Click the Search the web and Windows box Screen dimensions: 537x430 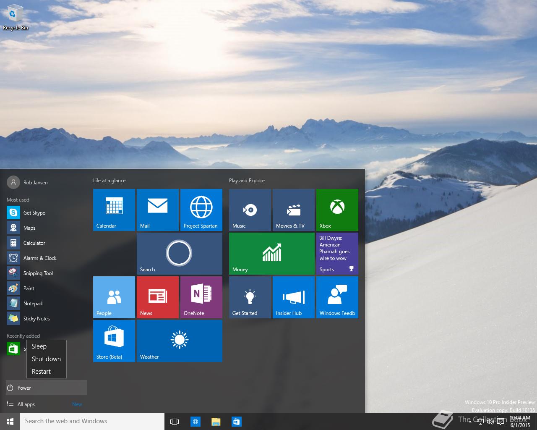[x=92, y=421]
